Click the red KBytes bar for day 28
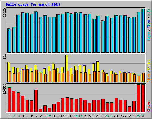The width and height of the screenshot is (152, 119). coord(129,109)
